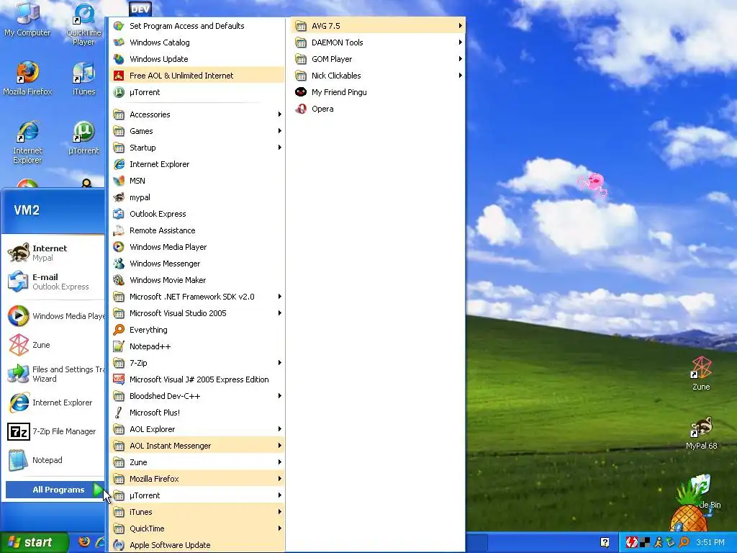Viewport: 737px width, 553px height.
Task: Expand Mozilla Firefox programs folder
Action: click(x=197, y=479)
